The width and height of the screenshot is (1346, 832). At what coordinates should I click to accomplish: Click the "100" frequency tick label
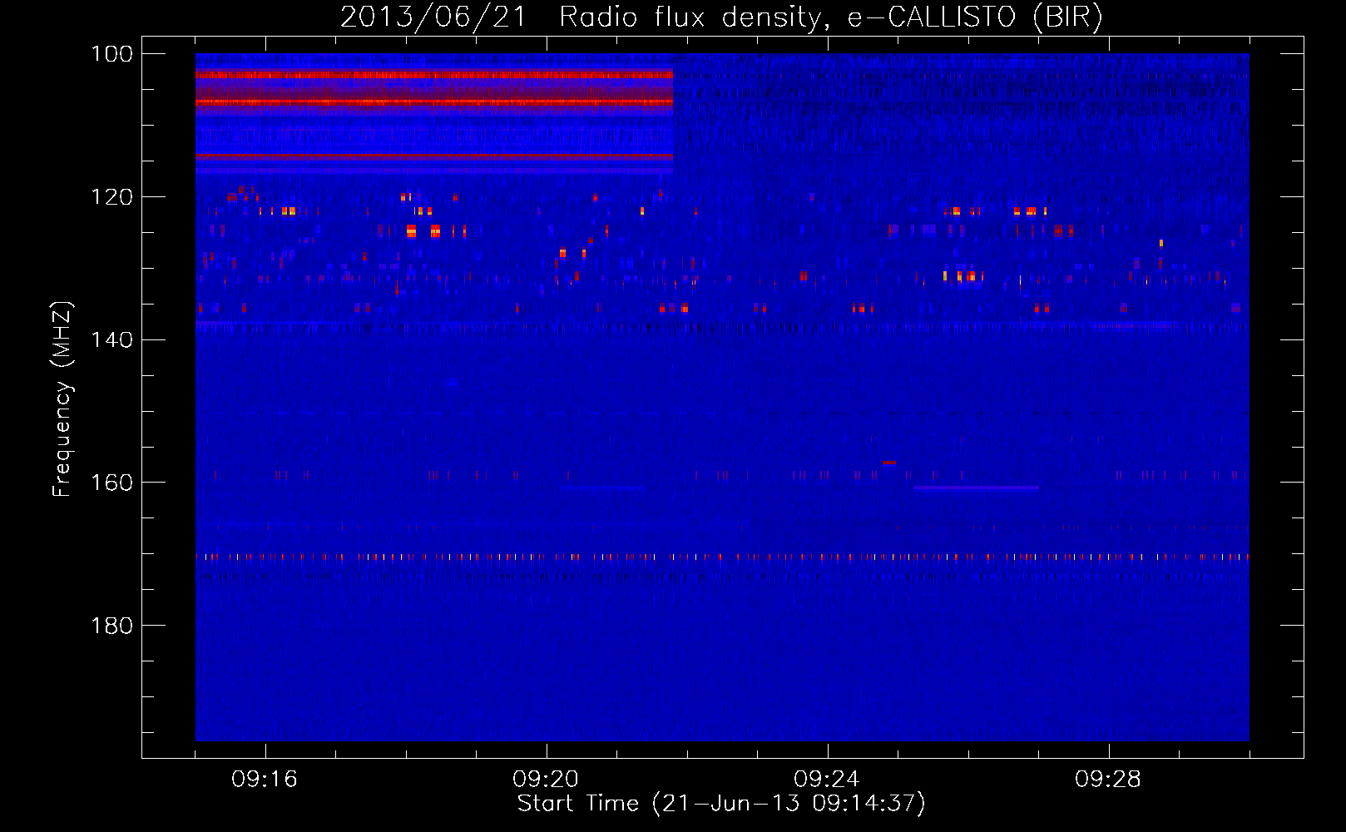113,54
